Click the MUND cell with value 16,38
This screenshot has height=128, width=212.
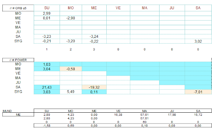point(118,115)
